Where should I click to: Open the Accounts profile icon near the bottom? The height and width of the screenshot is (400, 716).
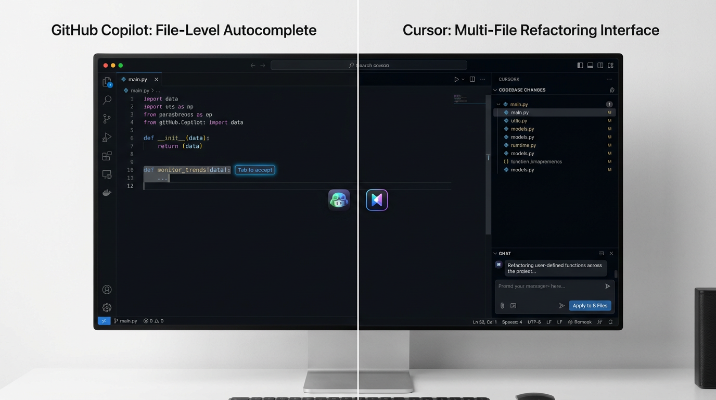tap(107, 289)
